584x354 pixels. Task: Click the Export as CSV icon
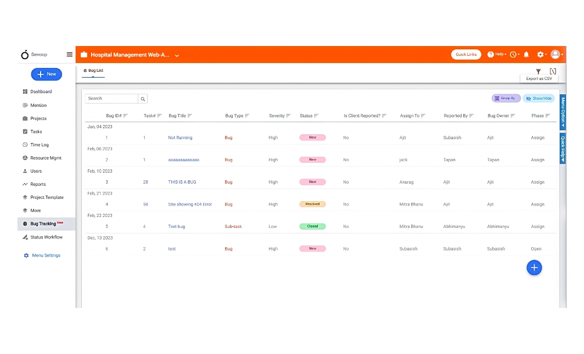(x=553, y=71)
